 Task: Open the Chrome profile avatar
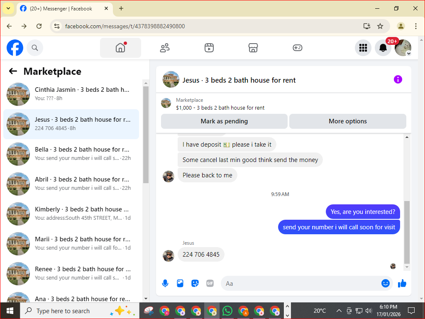point(401,26)
